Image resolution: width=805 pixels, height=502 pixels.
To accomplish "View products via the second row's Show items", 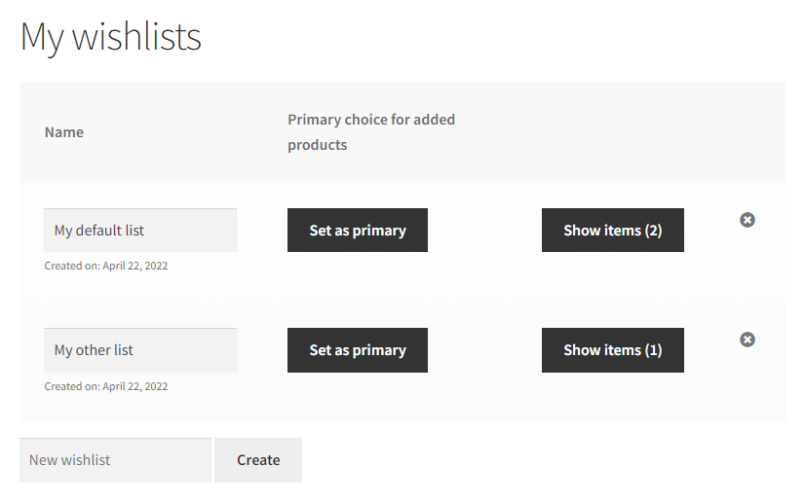I will 612,350.
